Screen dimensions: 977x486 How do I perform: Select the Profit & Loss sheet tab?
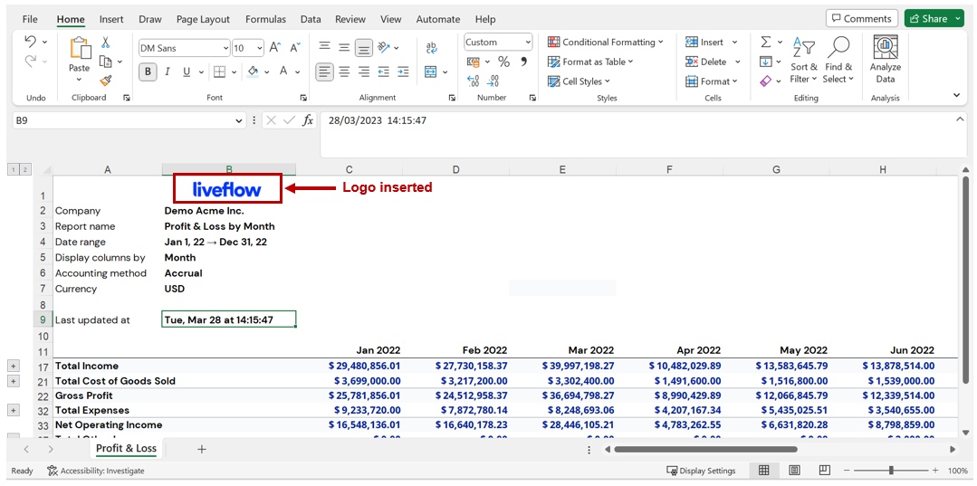click(126, 449)
